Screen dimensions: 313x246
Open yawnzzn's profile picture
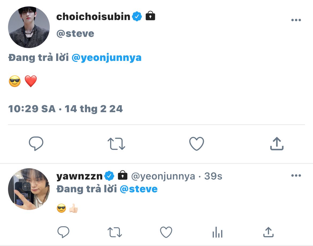point(29,189)
